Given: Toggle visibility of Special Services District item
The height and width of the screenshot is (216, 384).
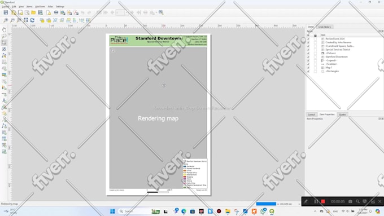Looking at the screenshot, I should 308,50.
